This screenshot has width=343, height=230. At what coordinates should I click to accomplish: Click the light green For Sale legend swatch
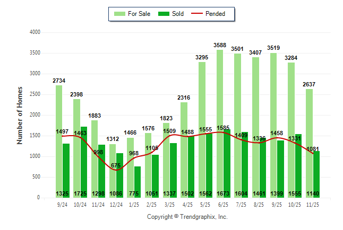pos(119,14)
